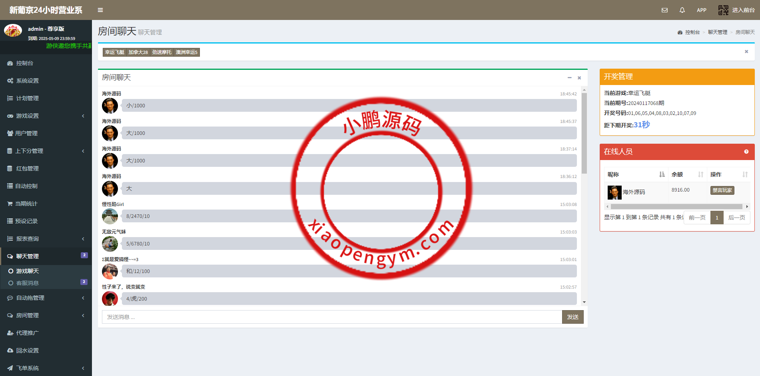760x376 pixels.
Task: Open the notification bell icon
Action: (682, 10)
